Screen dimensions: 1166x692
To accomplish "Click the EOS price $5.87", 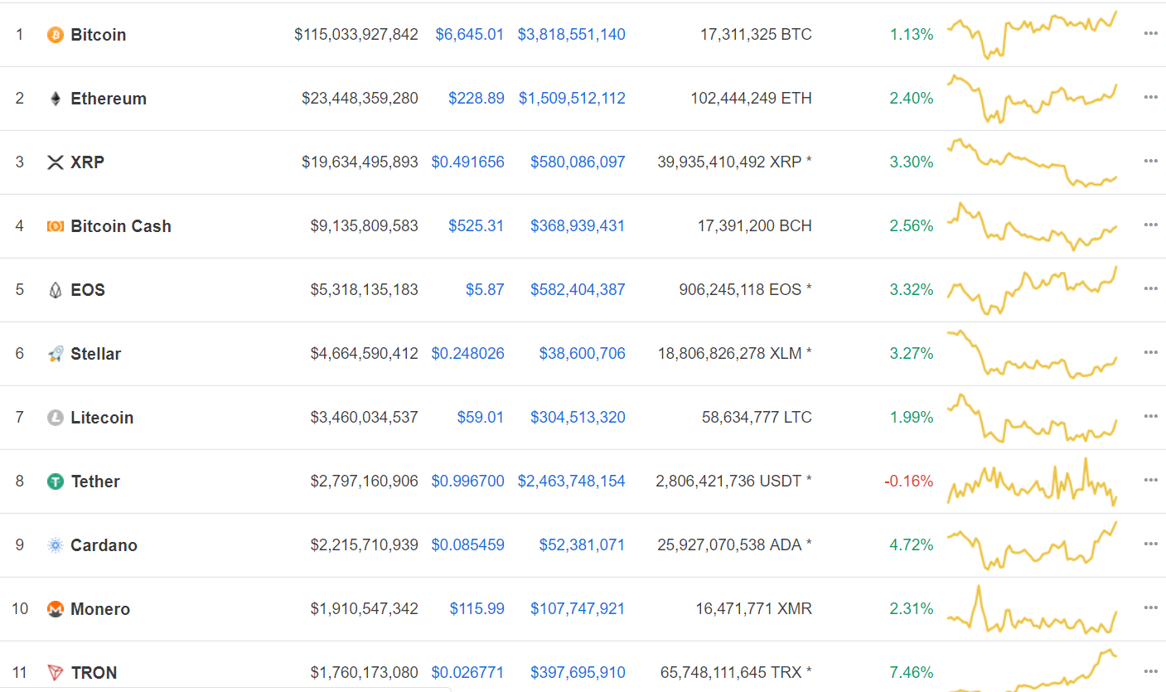I will [x=485, y=290].
